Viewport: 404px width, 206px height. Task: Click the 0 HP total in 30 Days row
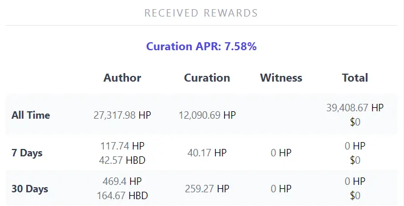(x=355, y=181)
